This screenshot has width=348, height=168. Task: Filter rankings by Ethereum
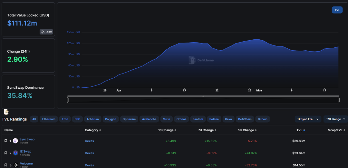(49, 119)
